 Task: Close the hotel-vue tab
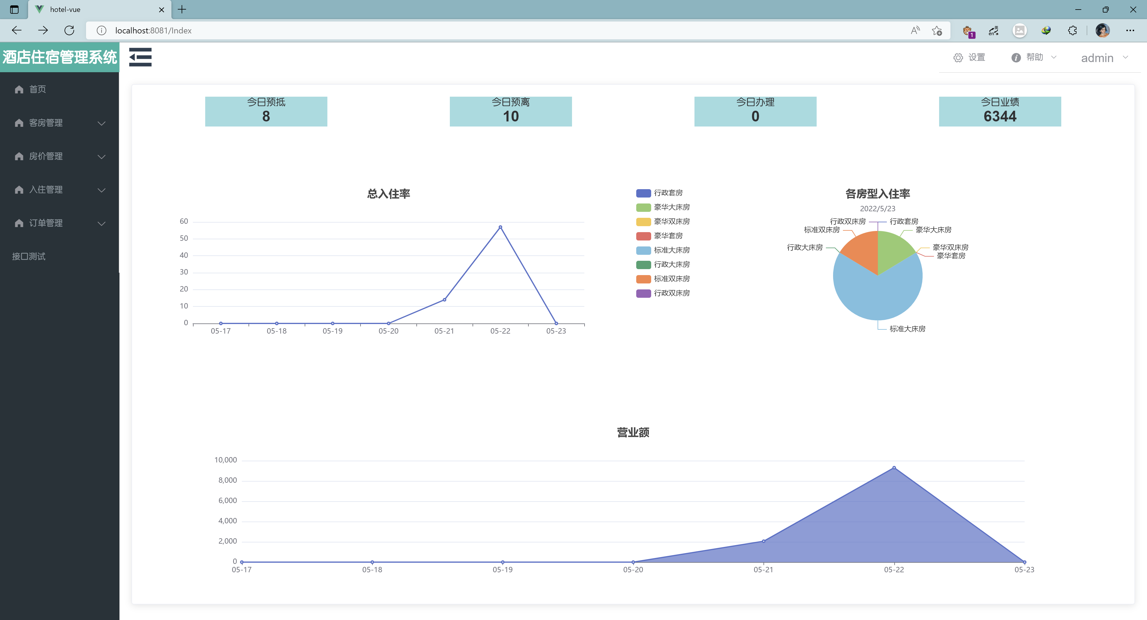click(x=161, y=9)
